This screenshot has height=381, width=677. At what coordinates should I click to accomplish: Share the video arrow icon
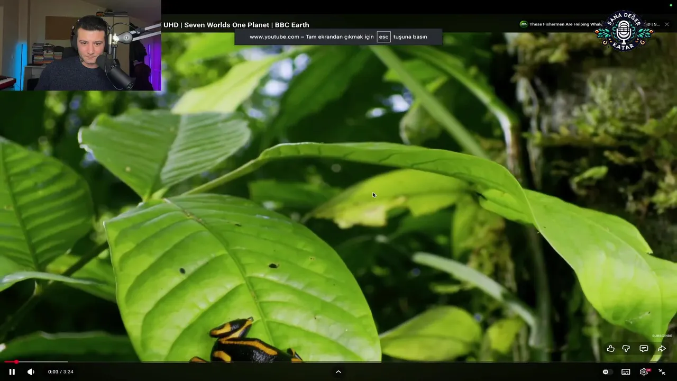click(x=662, y=348)
